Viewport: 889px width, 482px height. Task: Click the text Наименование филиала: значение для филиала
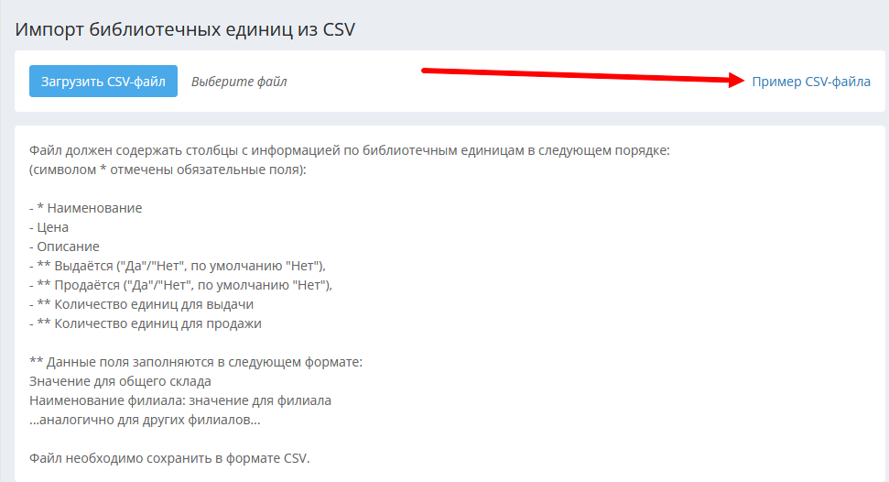pyautogui.click(x=180, y=400)
